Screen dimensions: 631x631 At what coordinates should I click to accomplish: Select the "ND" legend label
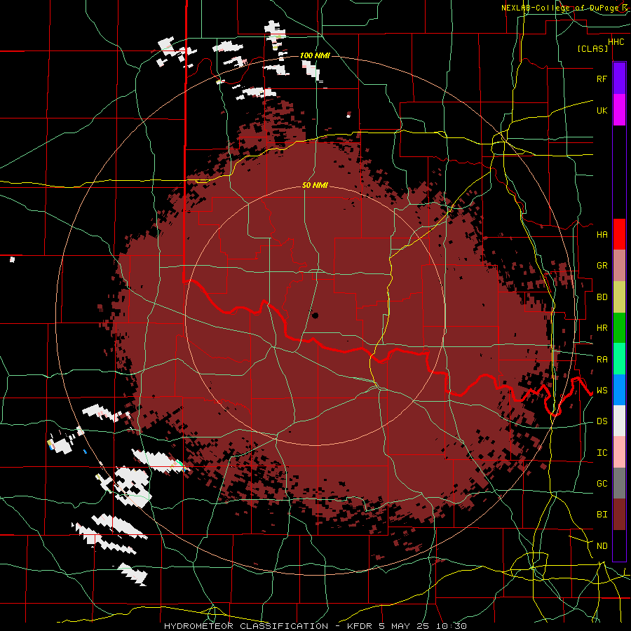point(602,546)
